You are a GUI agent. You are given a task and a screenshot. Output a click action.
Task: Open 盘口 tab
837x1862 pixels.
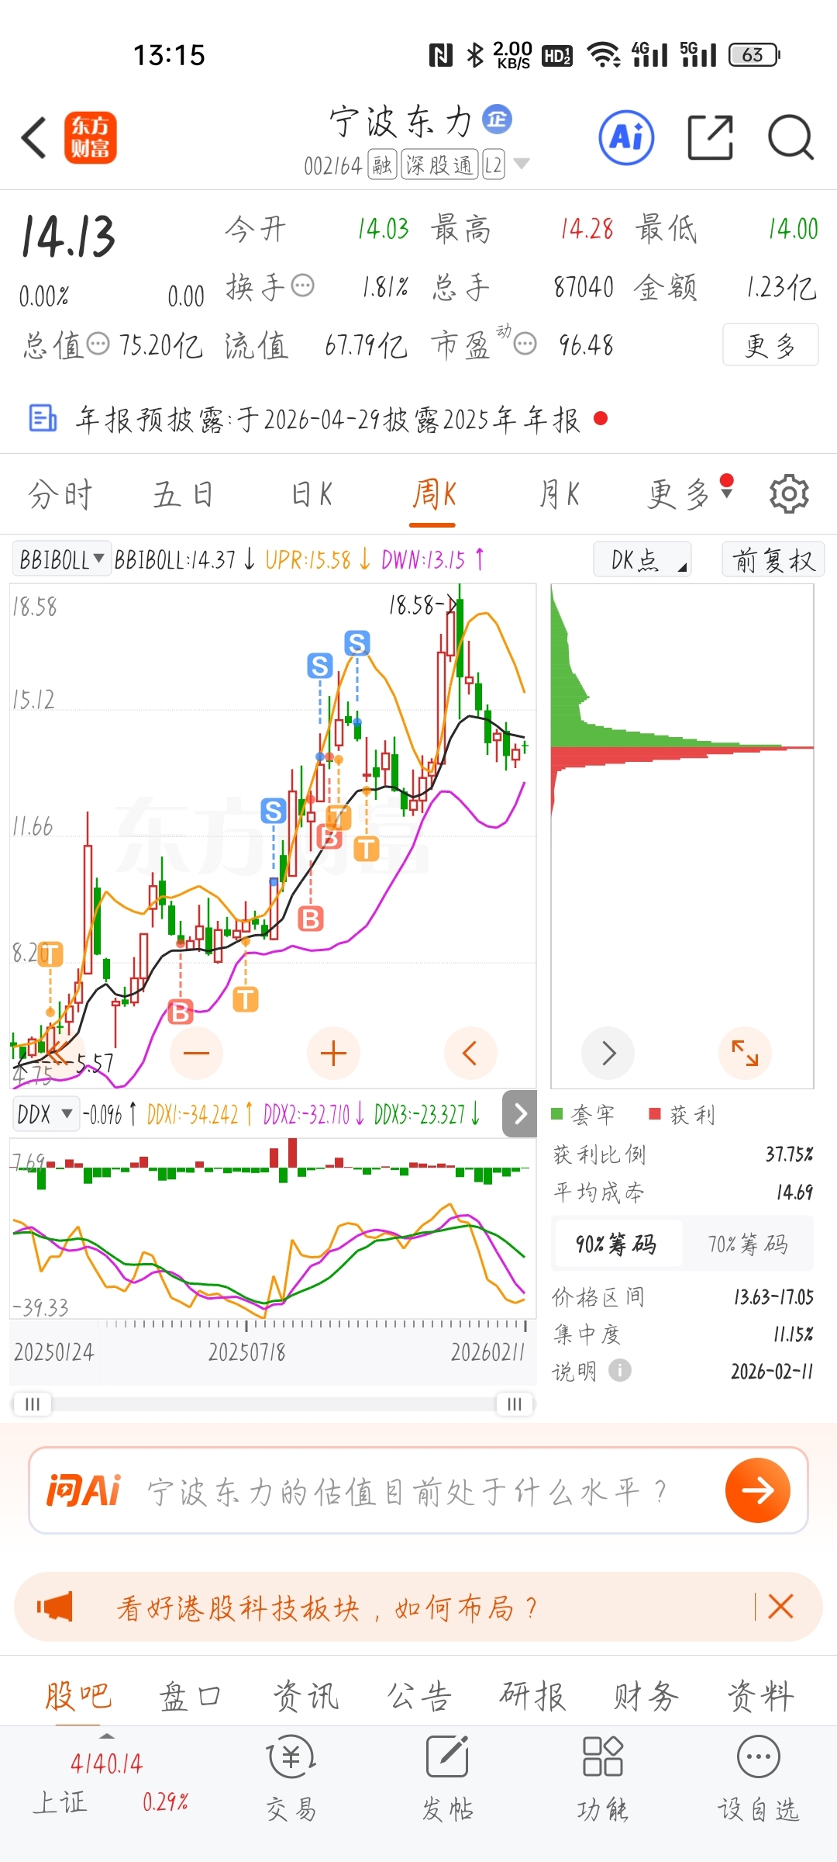[191, 1695]
